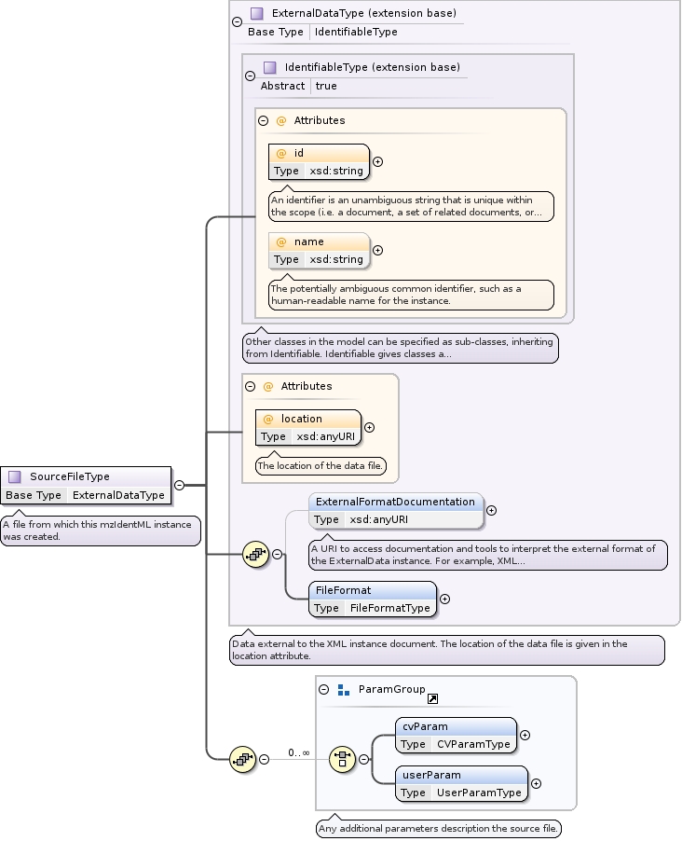Click the ParamGroup reference arrow icon
The width and height of the screenshot is (682, 841).
[432, 698]
